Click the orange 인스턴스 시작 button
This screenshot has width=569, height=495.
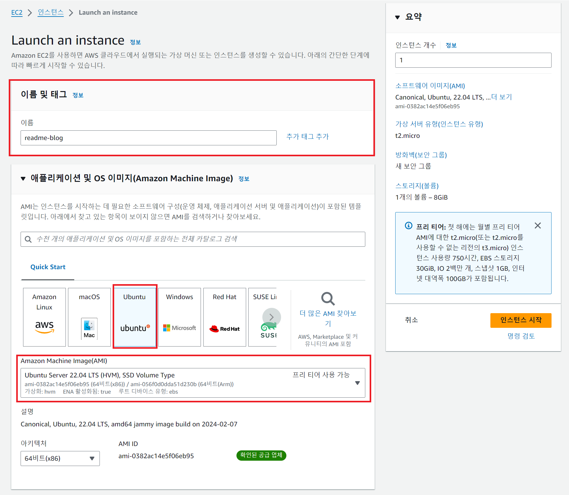click(x=521, y=320)
